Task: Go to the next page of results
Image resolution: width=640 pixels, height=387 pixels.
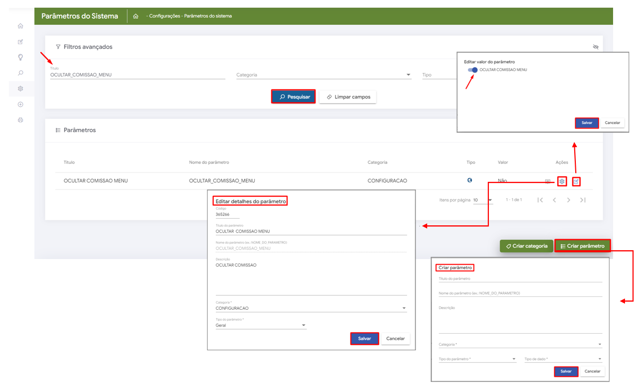Action: (x=569, y=200)
